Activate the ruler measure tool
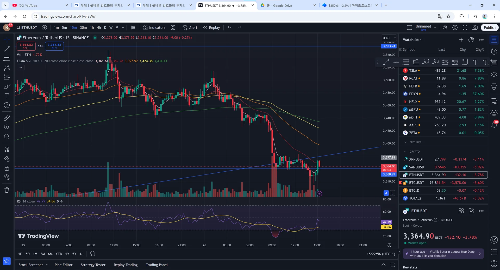500x270 pixels. click(x=7, y=118)
